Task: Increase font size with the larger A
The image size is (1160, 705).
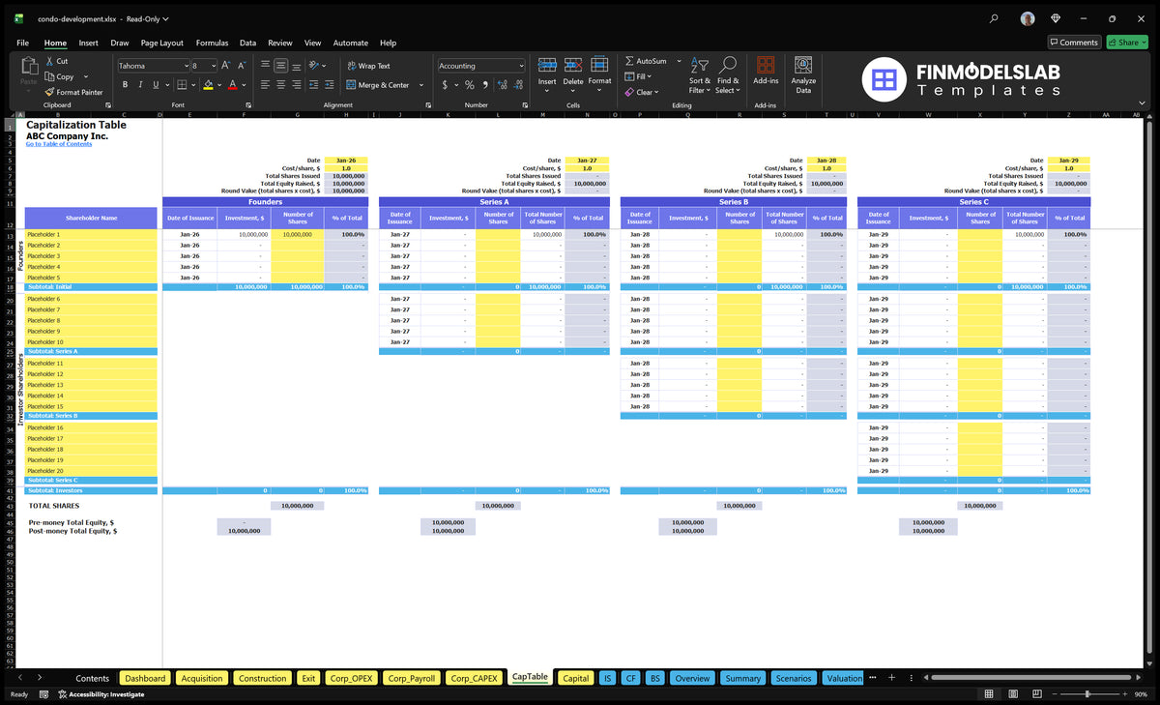Action: tap(226, 66)
